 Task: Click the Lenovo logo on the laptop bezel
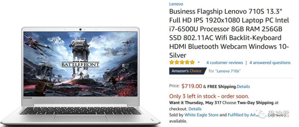28,98
